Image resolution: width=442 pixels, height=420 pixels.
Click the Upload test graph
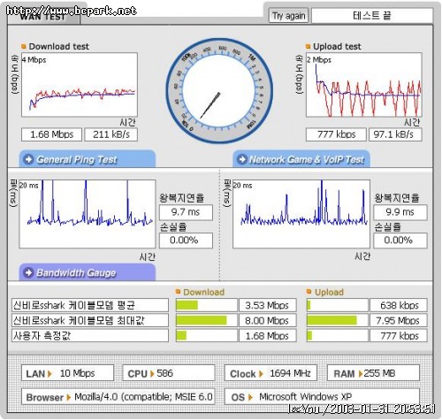[364, 85]
